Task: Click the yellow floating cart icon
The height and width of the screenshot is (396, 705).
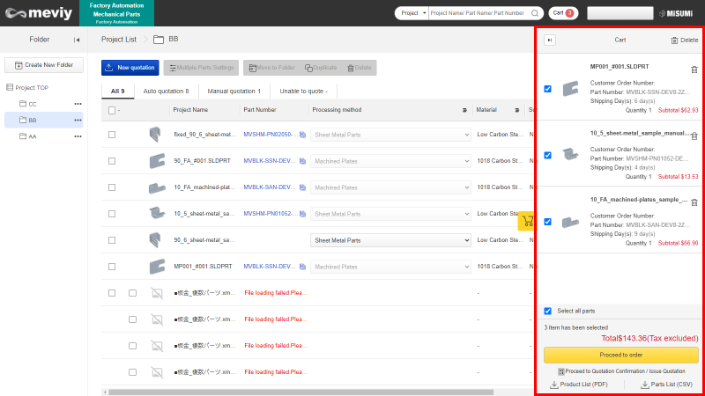Action: pyautogui.click(x=526, y=221)
